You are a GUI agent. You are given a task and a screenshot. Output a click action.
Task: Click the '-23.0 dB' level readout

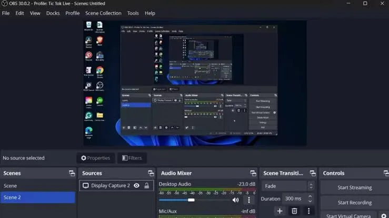click(246, 184)
